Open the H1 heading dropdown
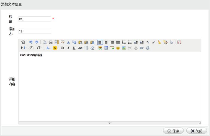The height and width of the screenshot is (136, 210). [24, 48]
